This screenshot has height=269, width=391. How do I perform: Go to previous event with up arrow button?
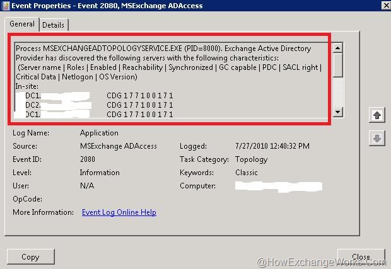tap(376, 115)
